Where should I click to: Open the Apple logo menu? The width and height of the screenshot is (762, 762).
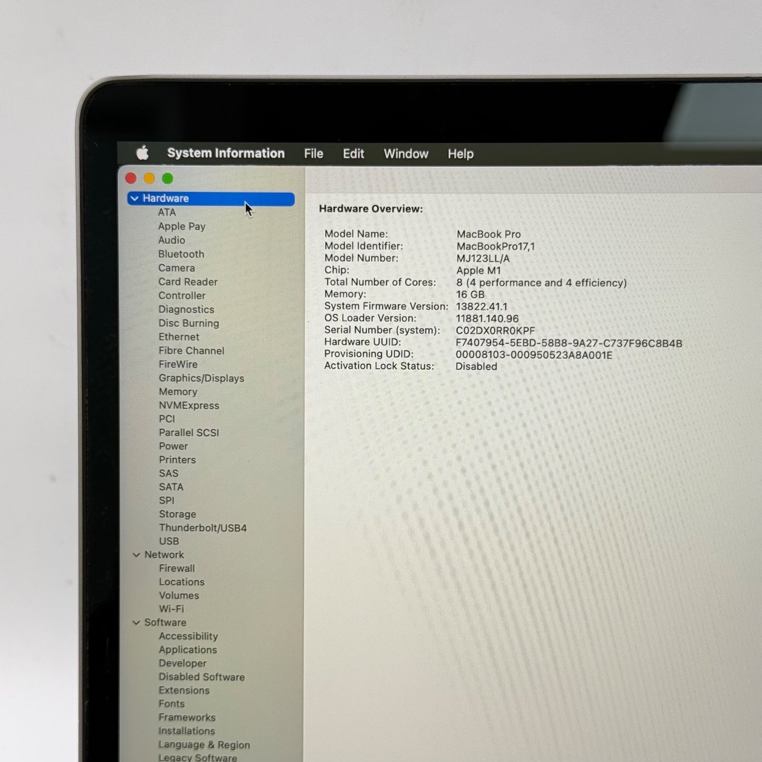pyautogui.click(x=142, y=153)
